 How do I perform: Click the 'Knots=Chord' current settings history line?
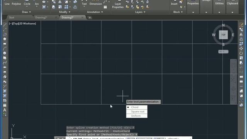(x=98, y=131)
